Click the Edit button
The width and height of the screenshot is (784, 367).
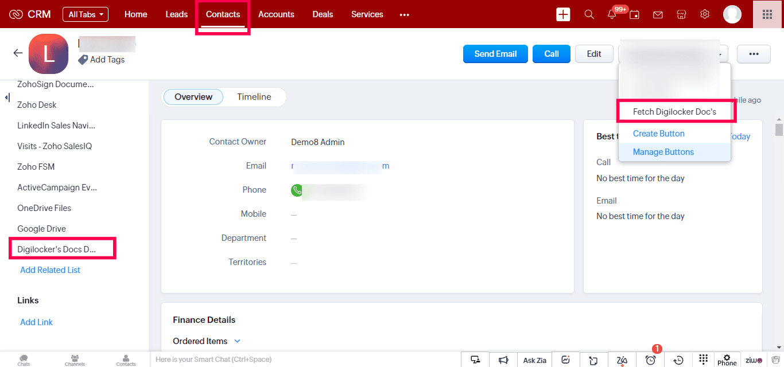pos(594,54)
